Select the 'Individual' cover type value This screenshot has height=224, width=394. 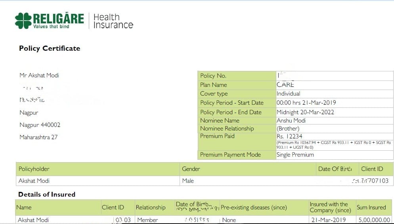pos(288,94)
